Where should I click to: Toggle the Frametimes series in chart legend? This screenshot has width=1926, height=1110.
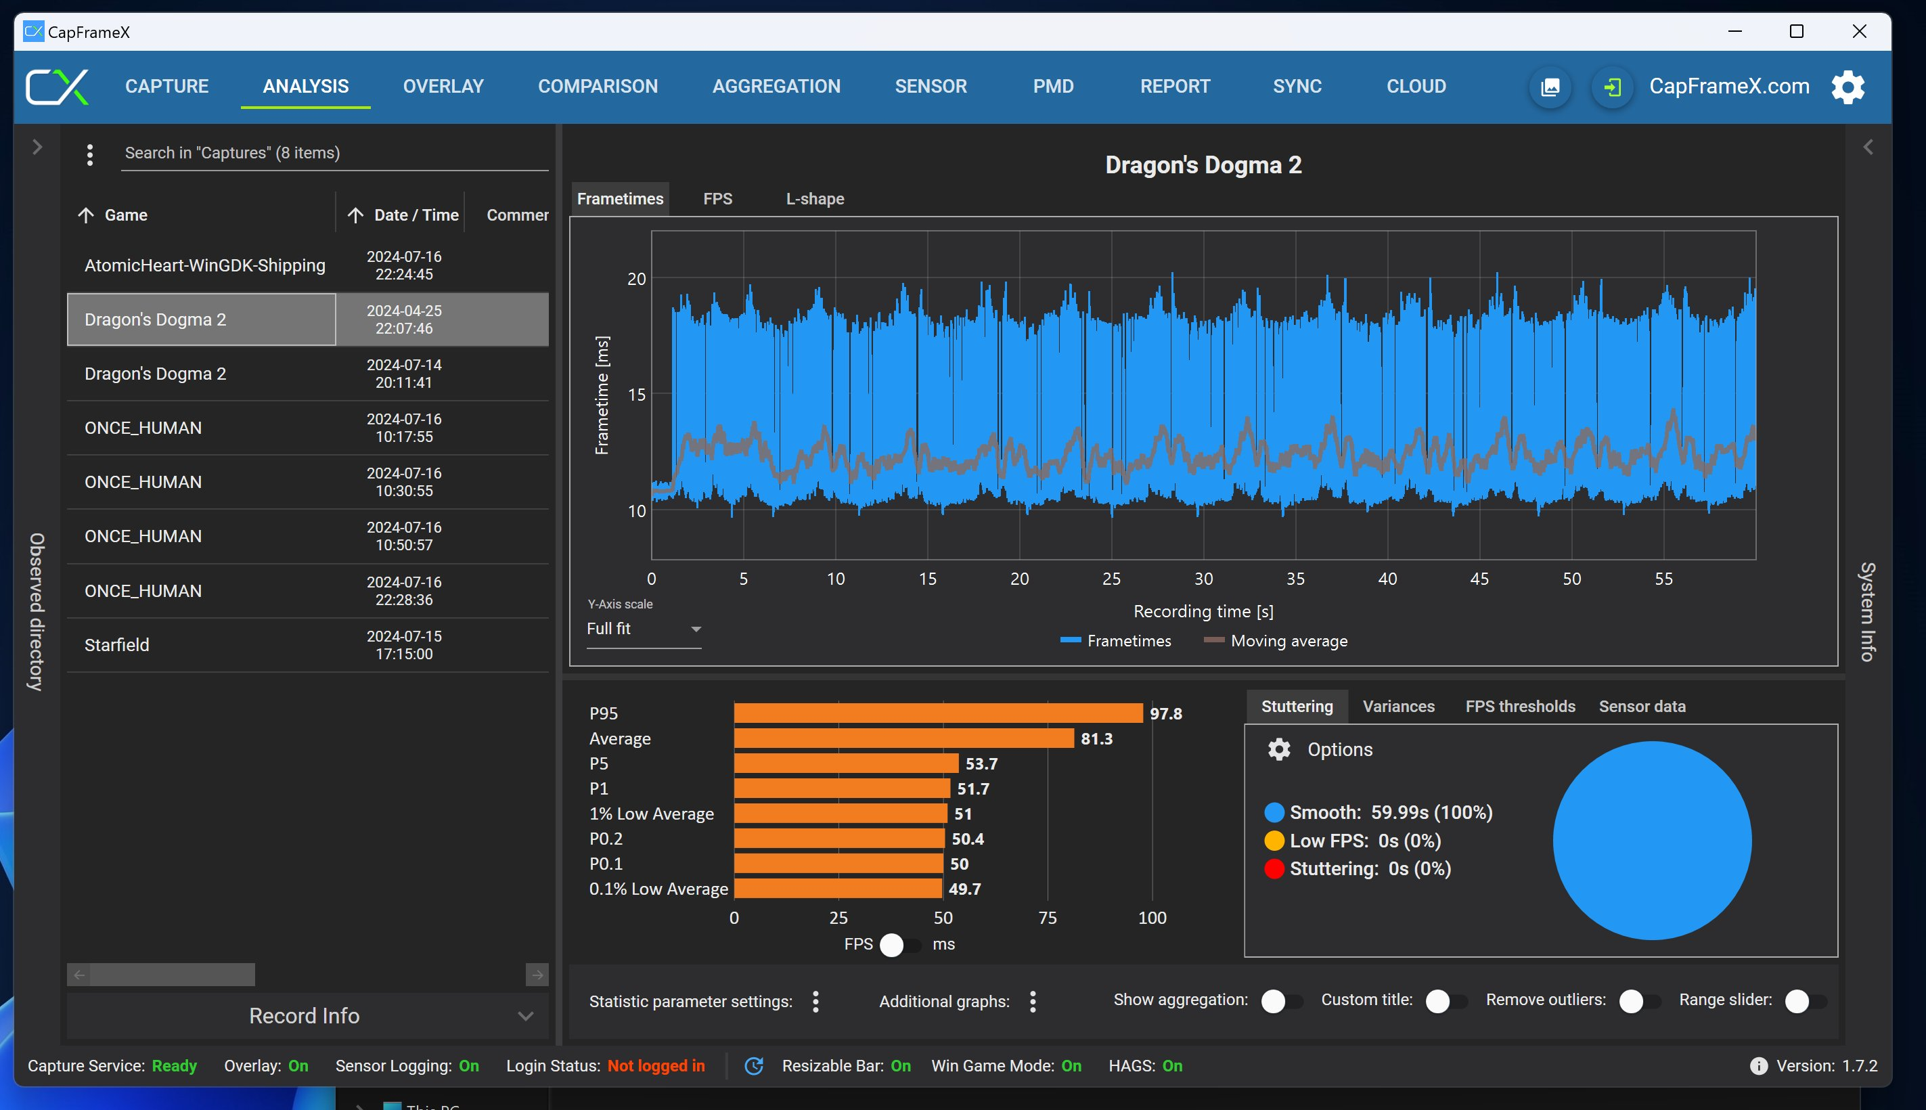click(x=1116, y=640)
